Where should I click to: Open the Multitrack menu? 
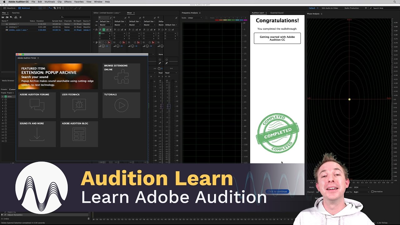coord(50,2)
